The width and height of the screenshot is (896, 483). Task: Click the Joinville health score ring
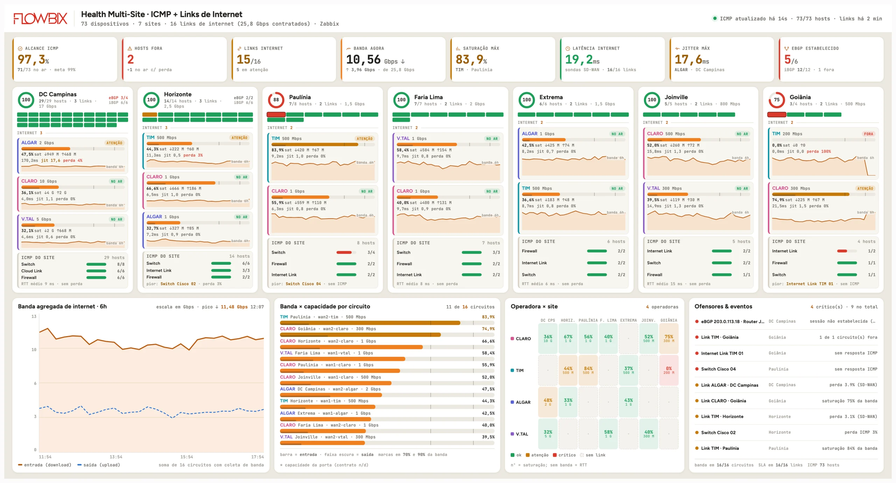click(x=652, y=100)
